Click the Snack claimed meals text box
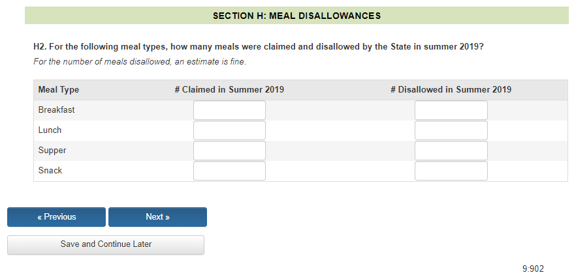The image size is (574, 277). (x=229, y=171)
